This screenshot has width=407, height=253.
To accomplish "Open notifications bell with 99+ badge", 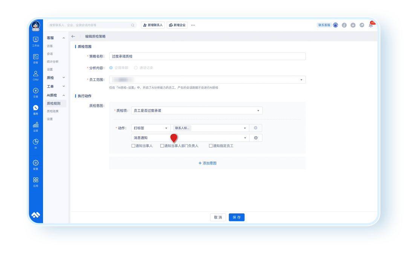I will click(371, 25).
